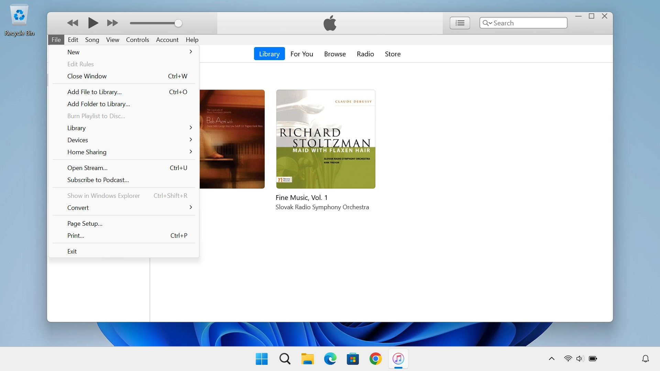
Task: Open the search filter dropdown arrow
Action: [x=490, y=23]
